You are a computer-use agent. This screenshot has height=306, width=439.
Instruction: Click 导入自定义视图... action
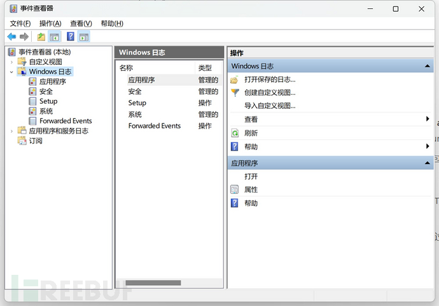270,106
